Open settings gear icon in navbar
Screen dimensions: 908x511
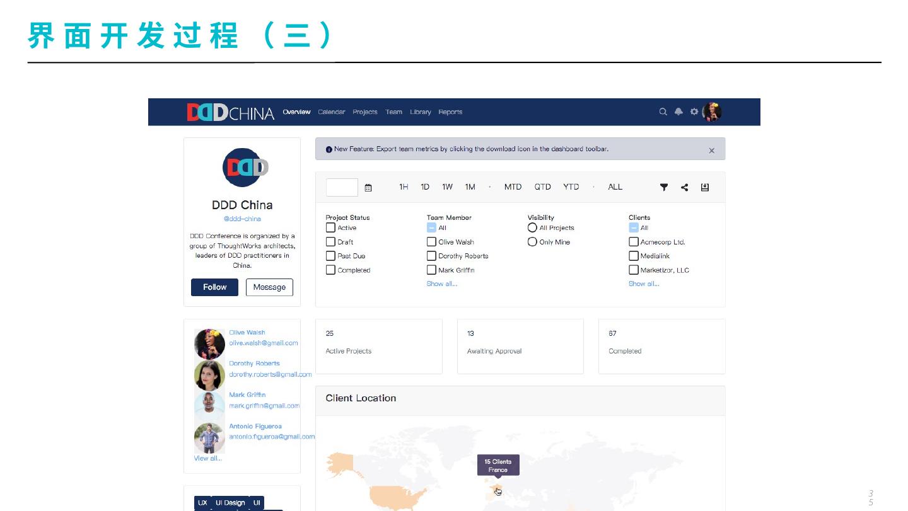pos(694,112)
